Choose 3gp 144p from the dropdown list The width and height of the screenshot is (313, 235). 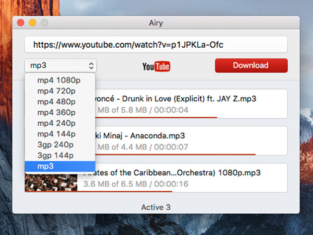coord(60,156)
